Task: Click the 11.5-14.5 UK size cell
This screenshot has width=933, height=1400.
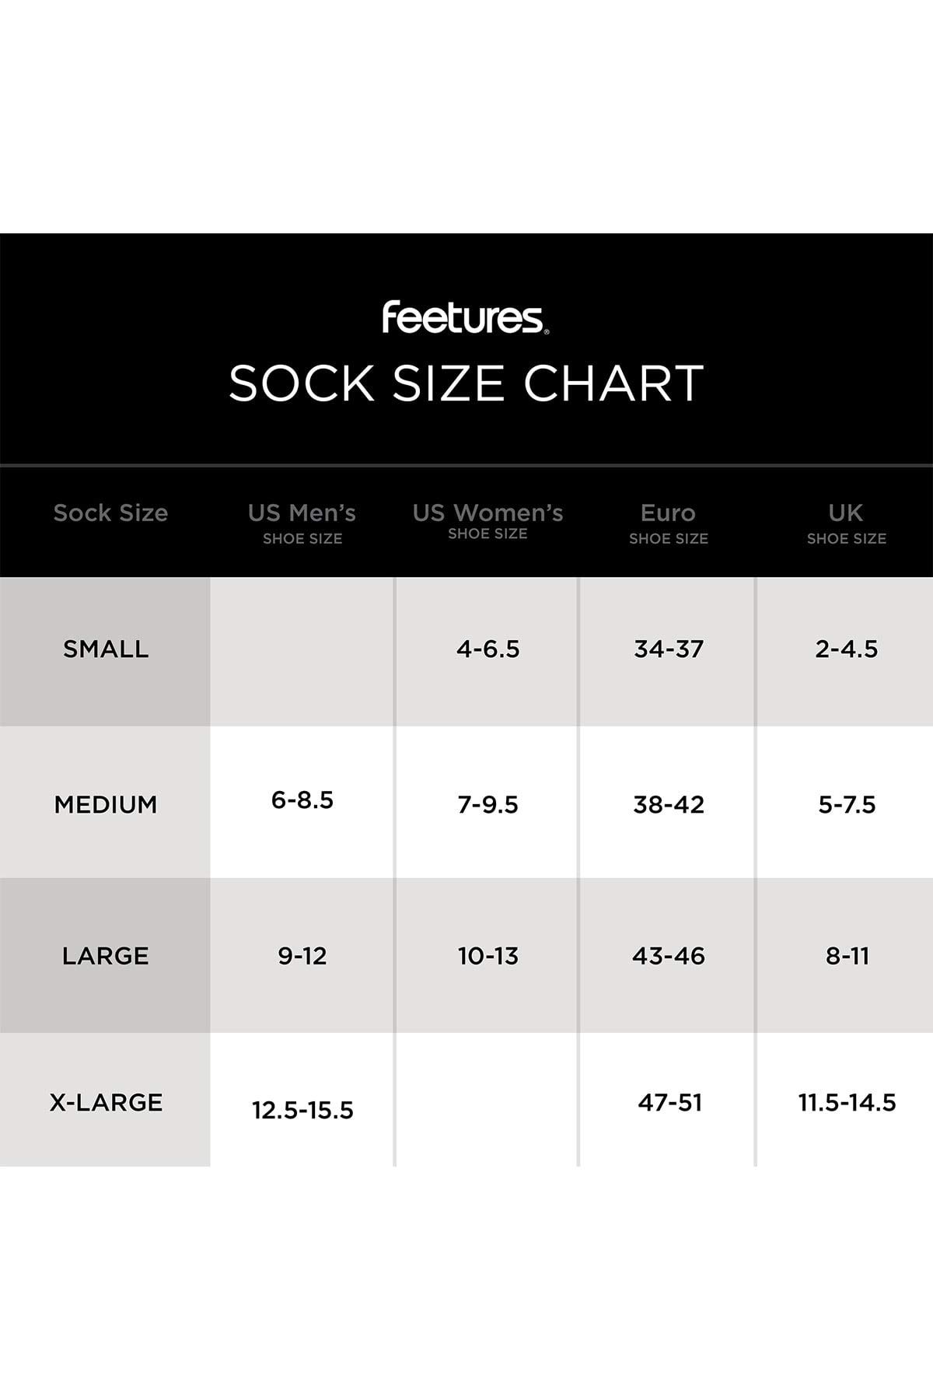Action: [x=847, y=1102]
